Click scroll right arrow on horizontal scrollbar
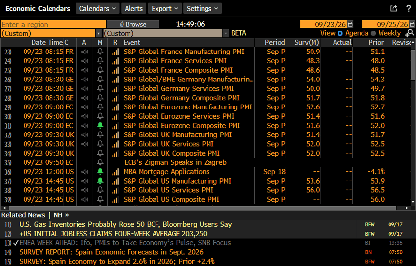 (407, 208)
